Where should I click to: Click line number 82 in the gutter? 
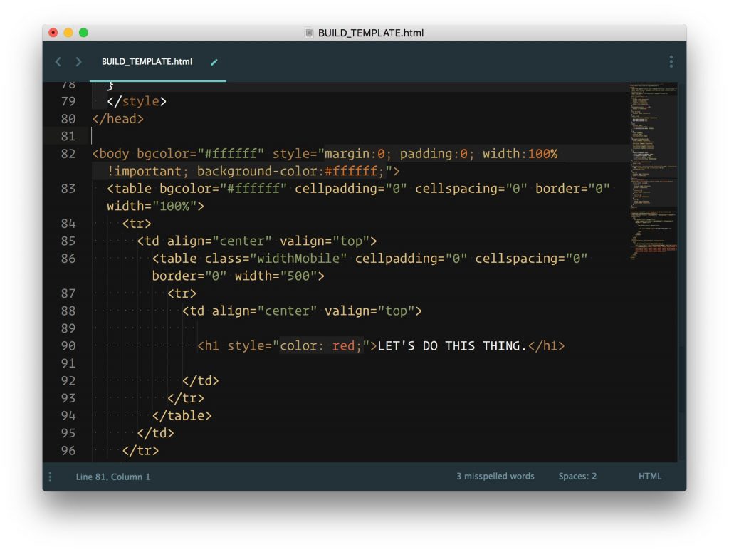pyautogui.click(x=68, y=154)
